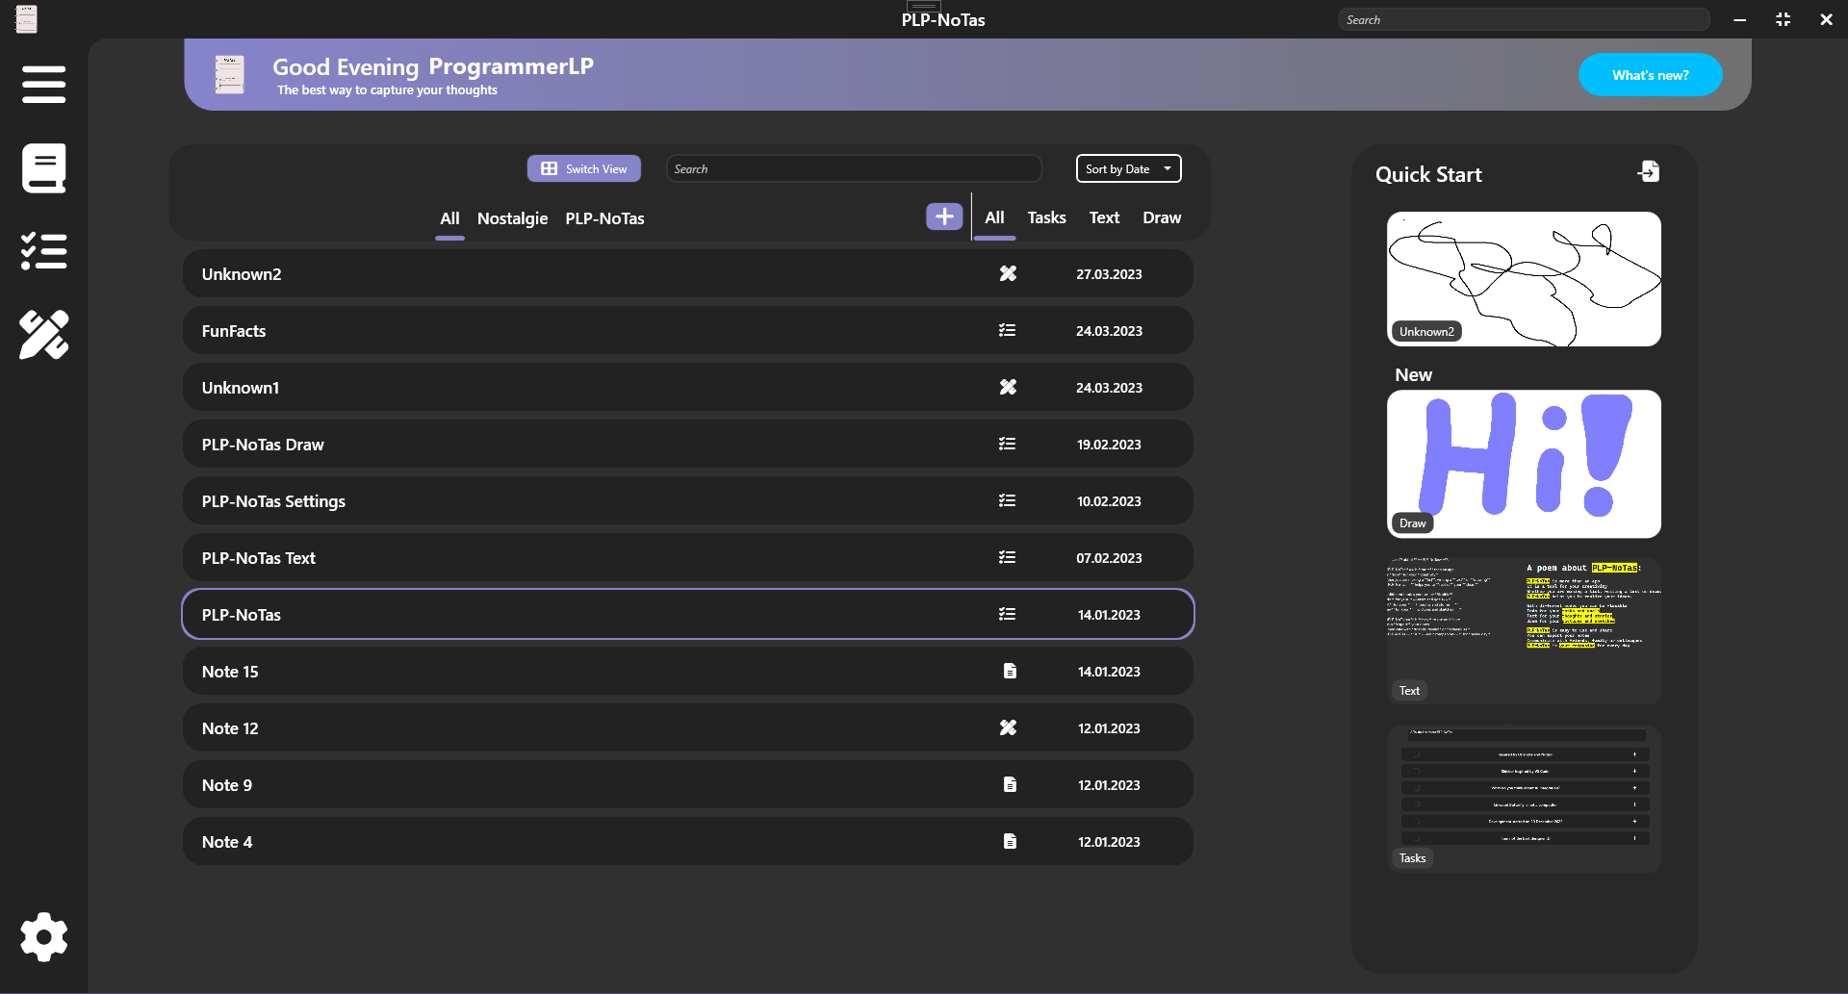Open the hamburger menu in the sidebar

[43, 85]
